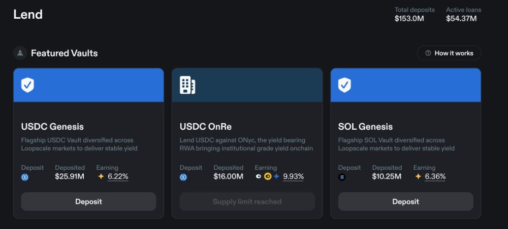Click the USDC coin icon under USDC OnRe Deposit

183,177
